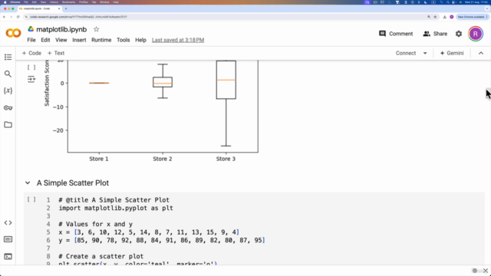Collapse the A Simple Scatter Plot section
Image resolution: width=491 pixels, height=276 pixels.
28,182
